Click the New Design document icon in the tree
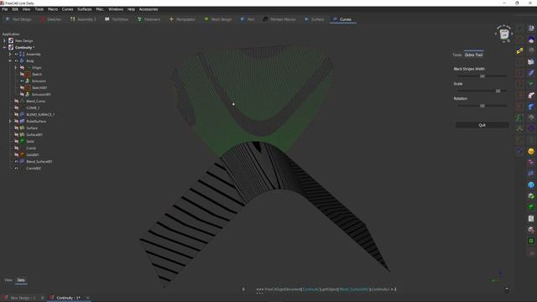 click(11, 41)
